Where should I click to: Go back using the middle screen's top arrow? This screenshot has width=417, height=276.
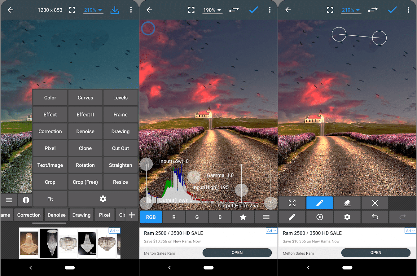click(149, 10)
